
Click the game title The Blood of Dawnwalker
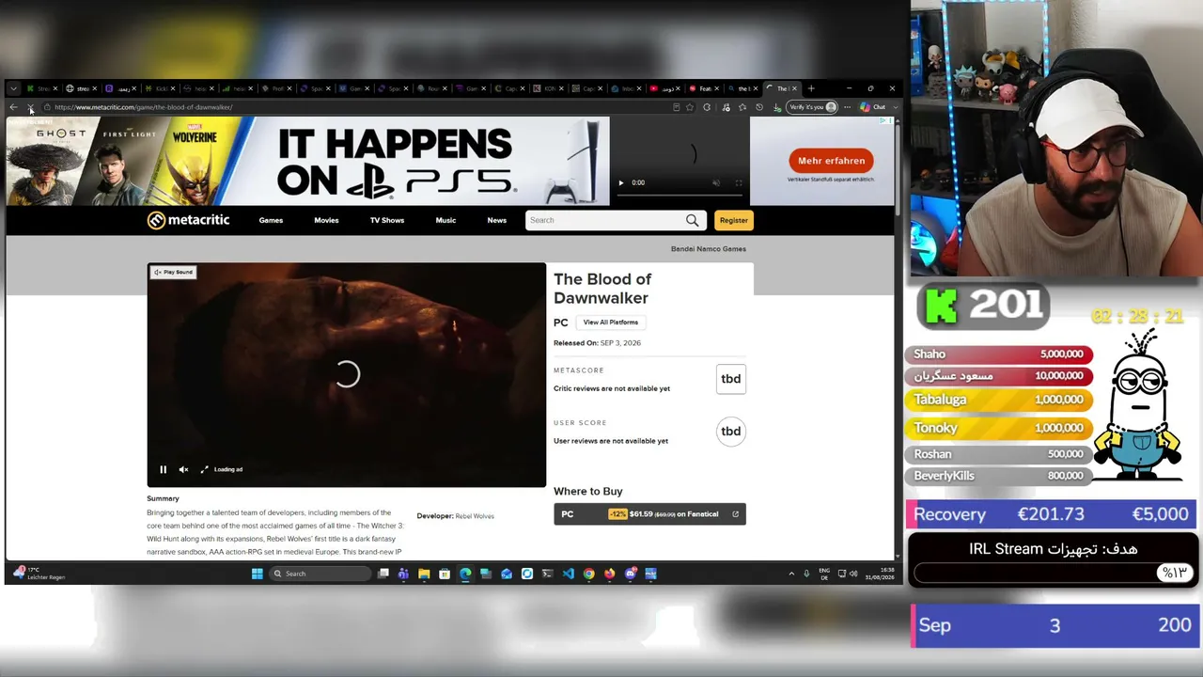602,289
